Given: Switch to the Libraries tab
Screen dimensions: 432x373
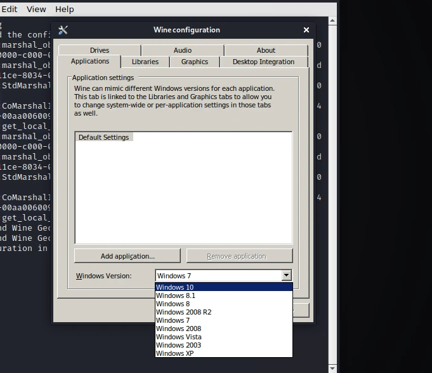Looking at the screenshot, I should pos(145,62).
